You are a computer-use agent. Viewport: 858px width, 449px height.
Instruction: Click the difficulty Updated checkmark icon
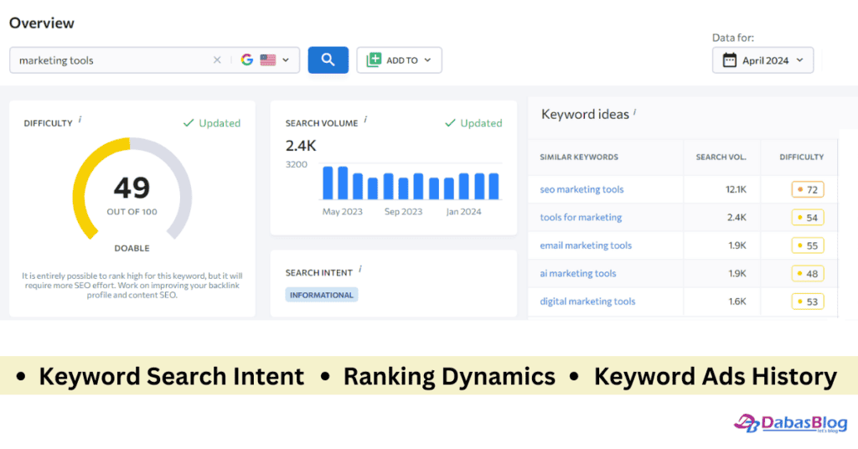click(x=189, y=123)
